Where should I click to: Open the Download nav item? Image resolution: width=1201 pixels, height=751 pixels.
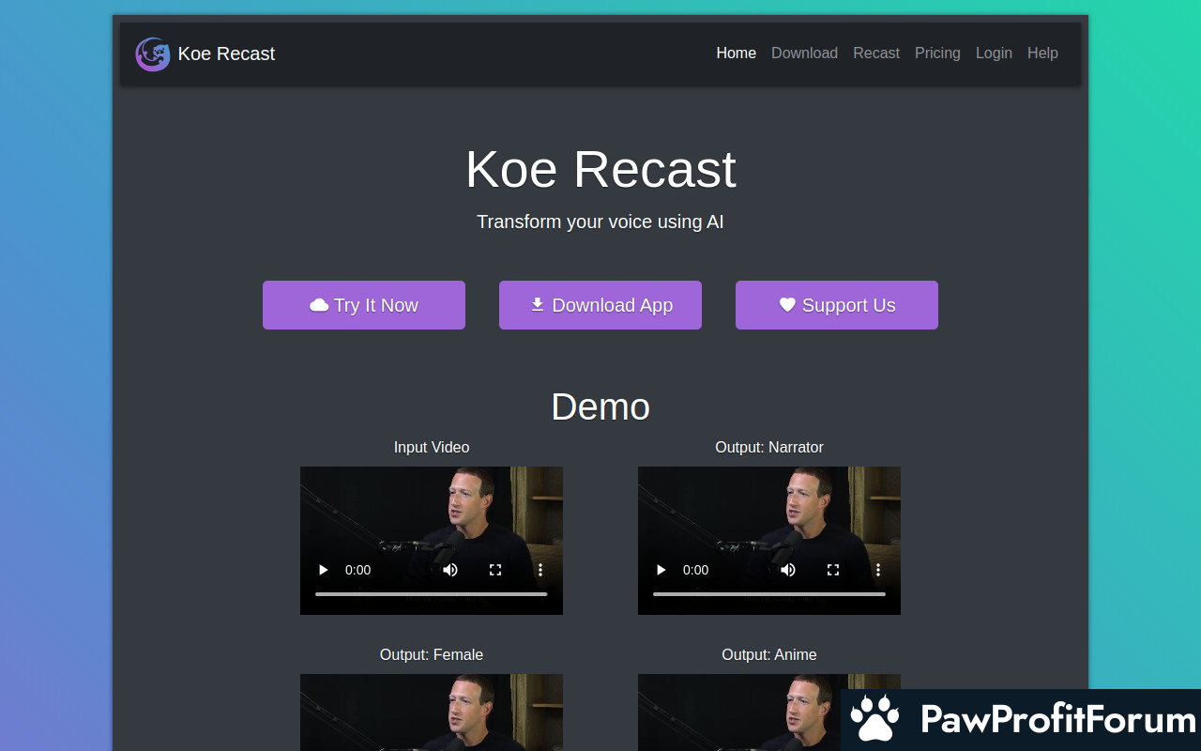804,54
